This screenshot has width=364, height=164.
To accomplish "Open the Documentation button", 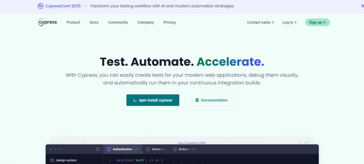I will click(x=212, y=100).
